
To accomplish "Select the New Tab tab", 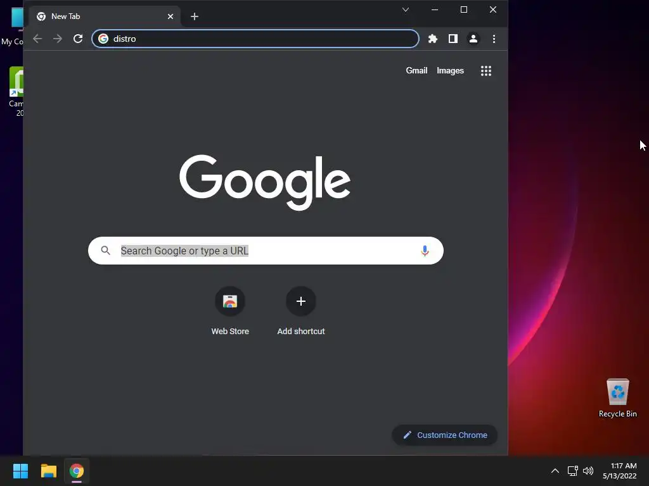I will tap(105, 16).
